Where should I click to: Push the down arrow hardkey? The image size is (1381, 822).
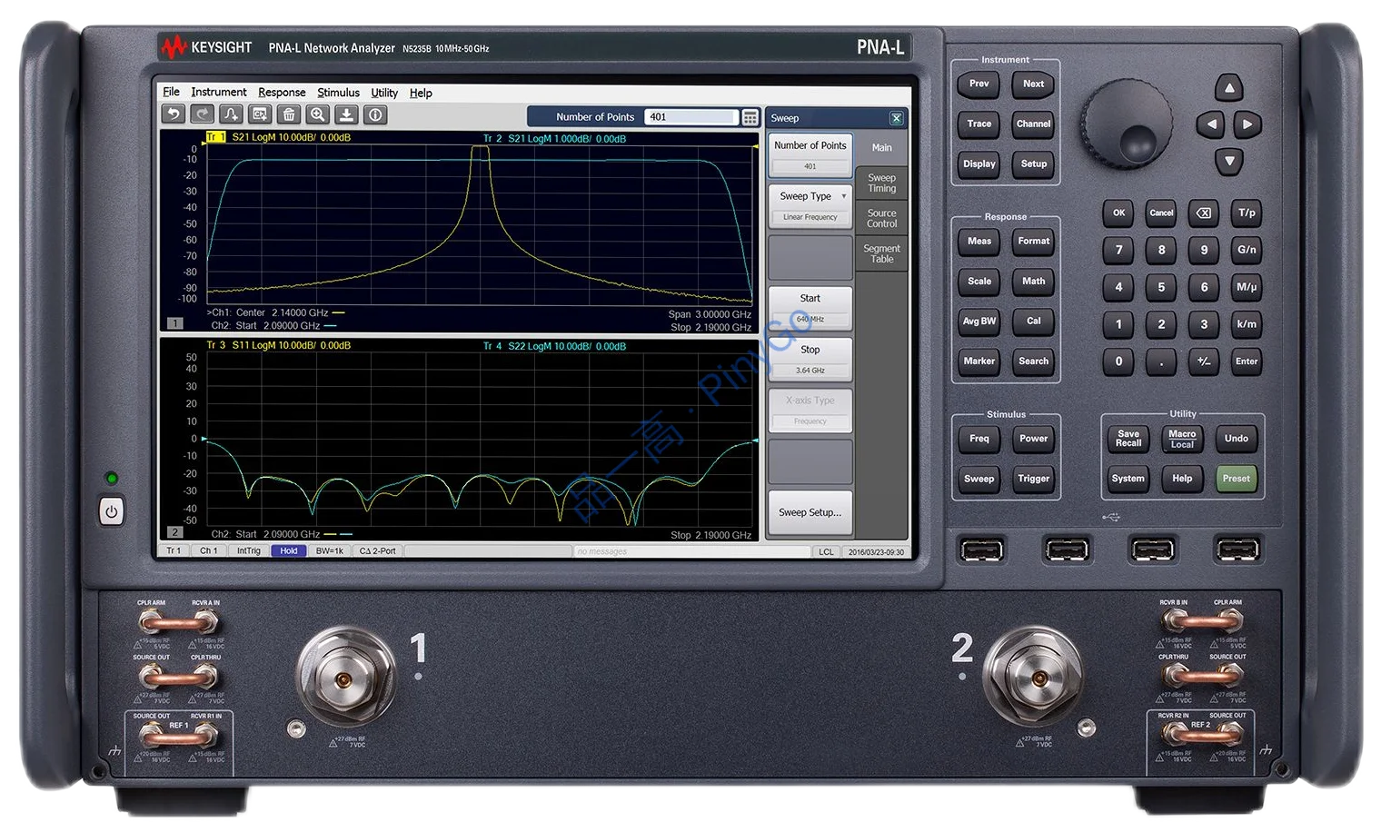pyautogui.click(x=1229, y=162)
